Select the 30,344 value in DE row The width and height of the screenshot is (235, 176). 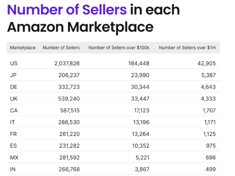(x=140, y=87)
